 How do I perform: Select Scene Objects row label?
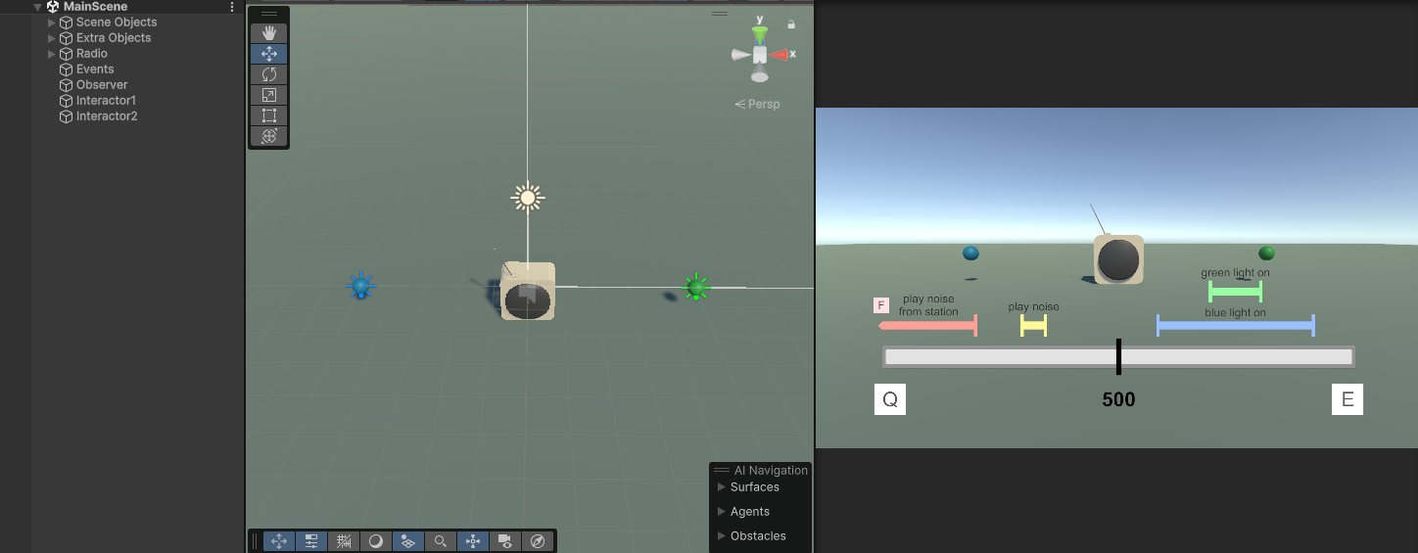117,23
